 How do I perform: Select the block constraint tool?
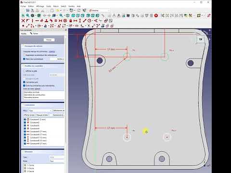pos(65,21)
